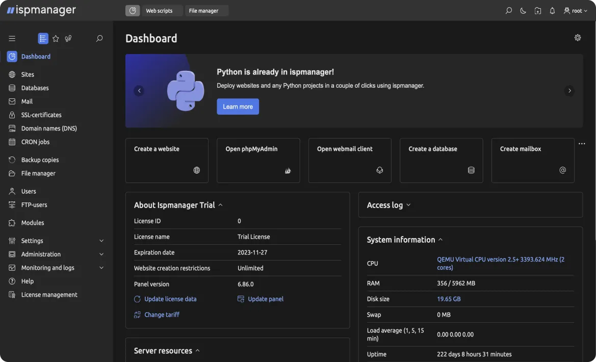Open the root user dropdown
The width and height of the screenshot is (596, 362).
coord(576,11)
